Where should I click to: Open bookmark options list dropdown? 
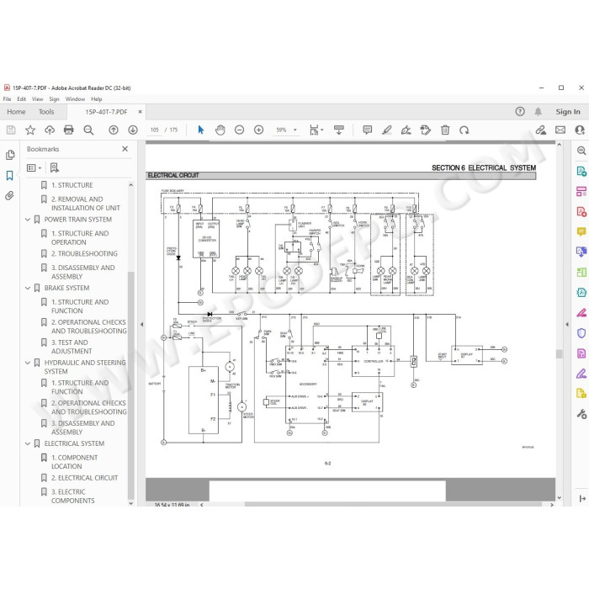(34, 168)
